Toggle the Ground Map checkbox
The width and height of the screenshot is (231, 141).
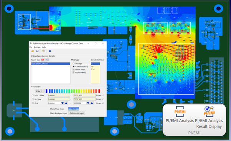[74, 72]
